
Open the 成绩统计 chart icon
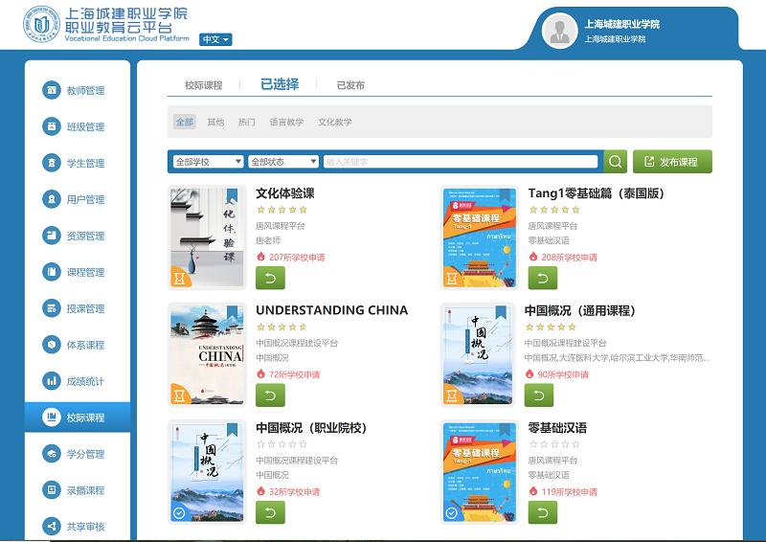pyautogui.click(x=52, y=381)
